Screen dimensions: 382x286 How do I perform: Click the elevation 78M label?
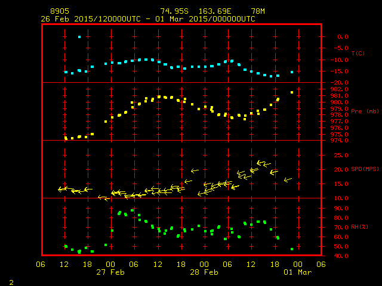(x=258, y=11)
